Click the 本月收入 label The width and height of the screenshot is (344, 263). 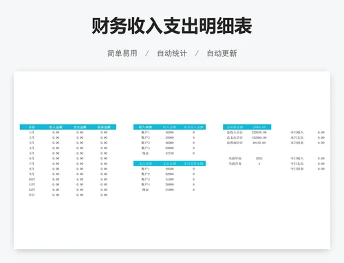(x=297, y=133)
